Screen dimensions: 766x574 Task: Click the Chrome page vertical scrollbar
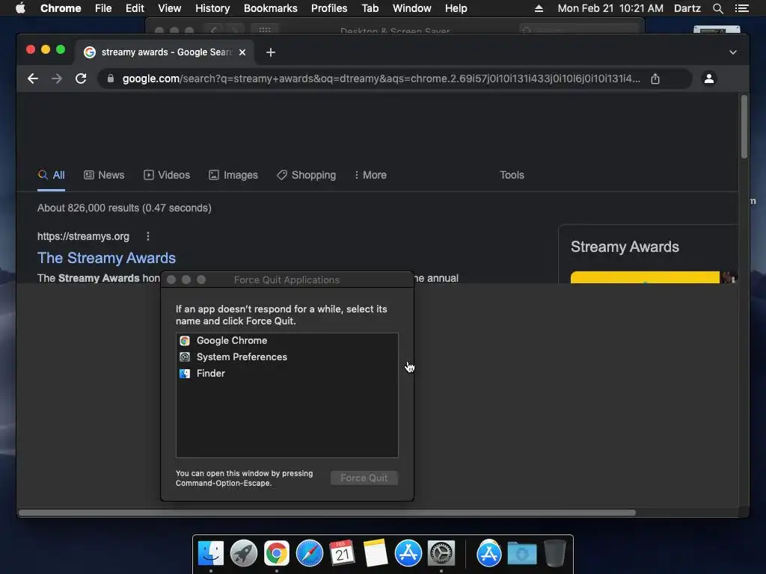click(744, 127)
